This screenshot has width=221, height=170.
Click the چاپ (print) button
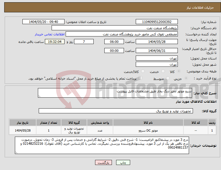pos(123,162)
